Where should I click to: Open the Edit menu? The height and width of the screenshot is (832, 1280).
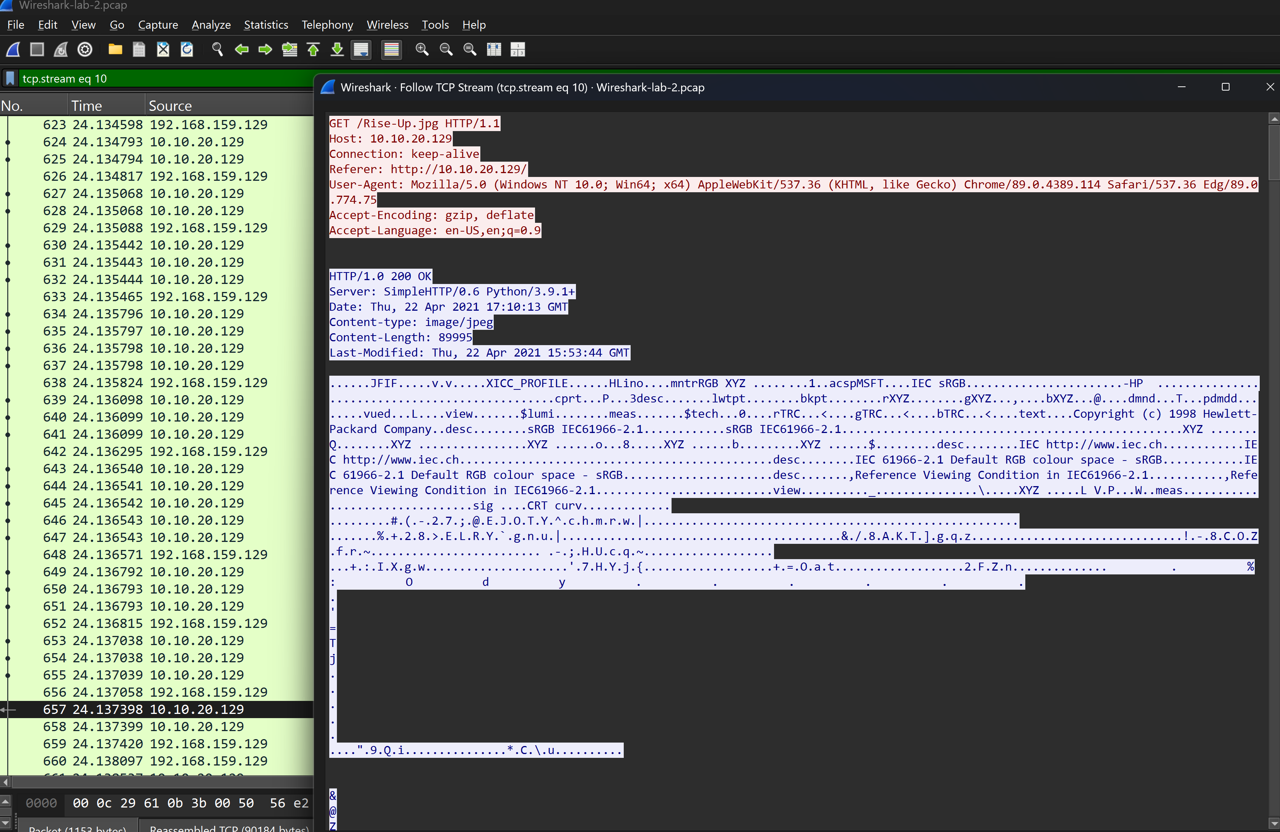click(x=47, y=25)
